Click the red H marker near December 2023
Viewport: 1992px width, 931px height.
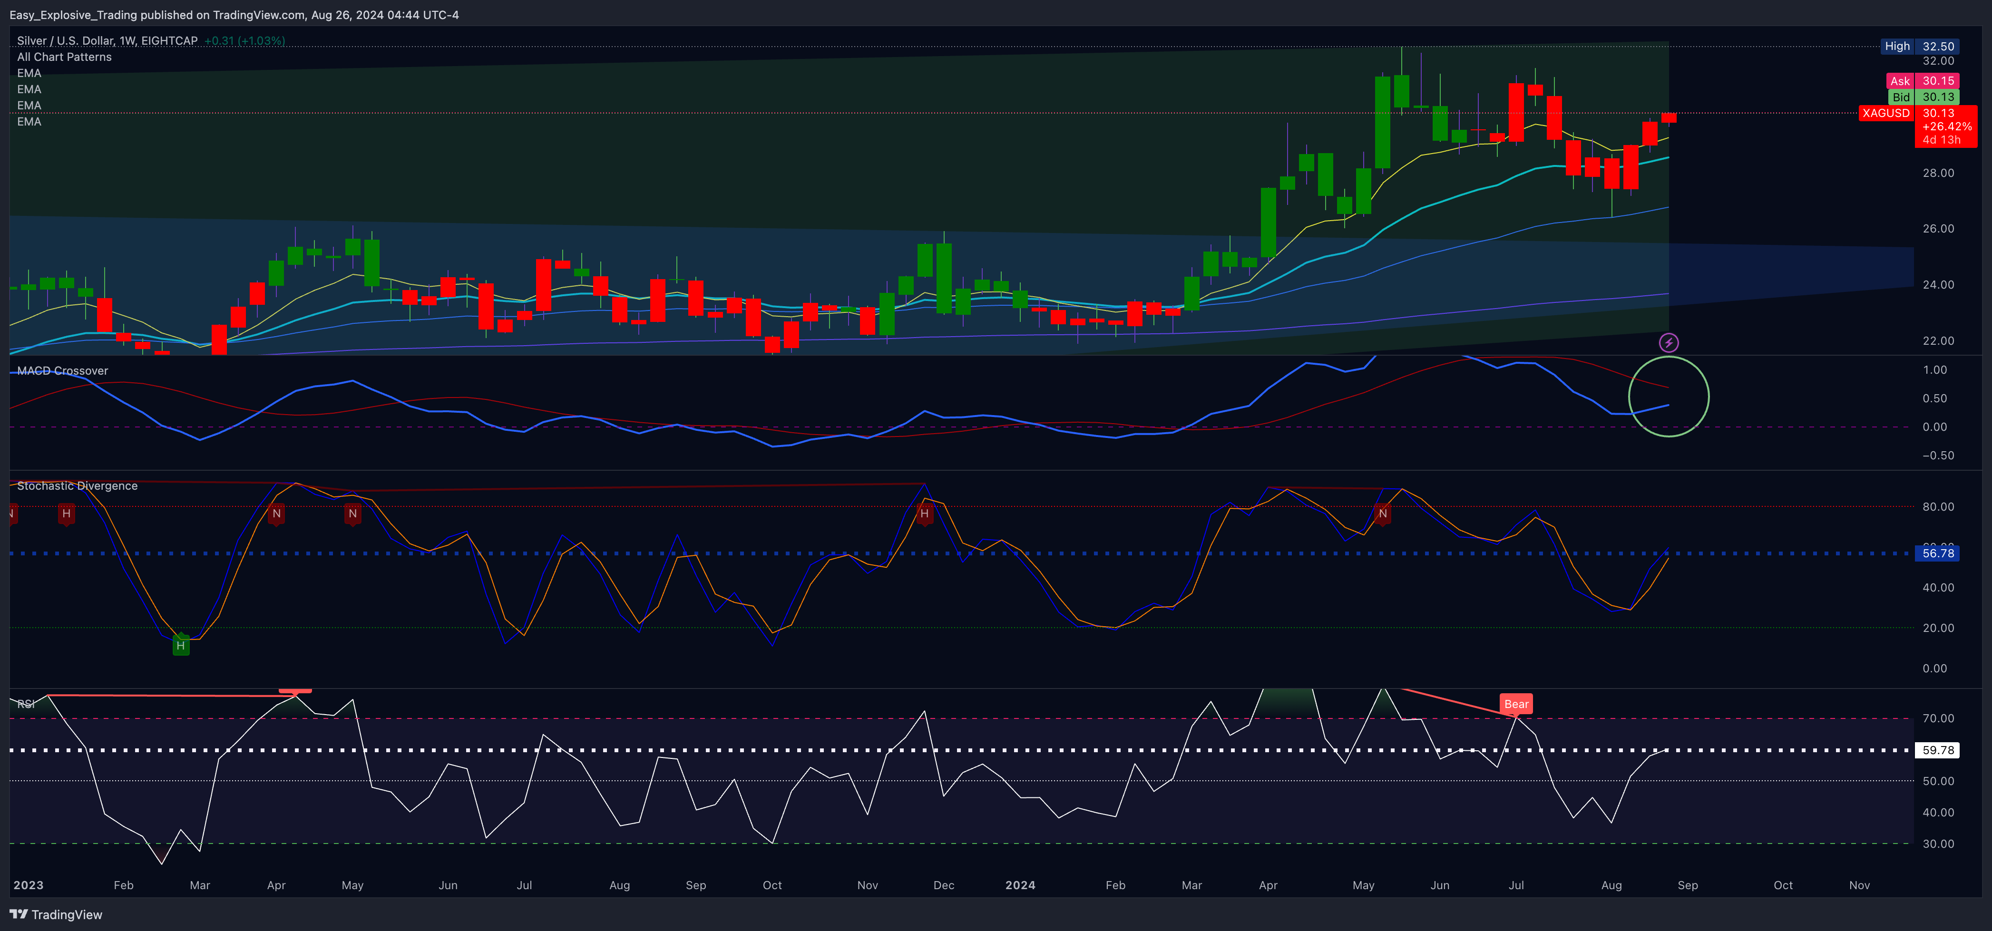point(924,514)
